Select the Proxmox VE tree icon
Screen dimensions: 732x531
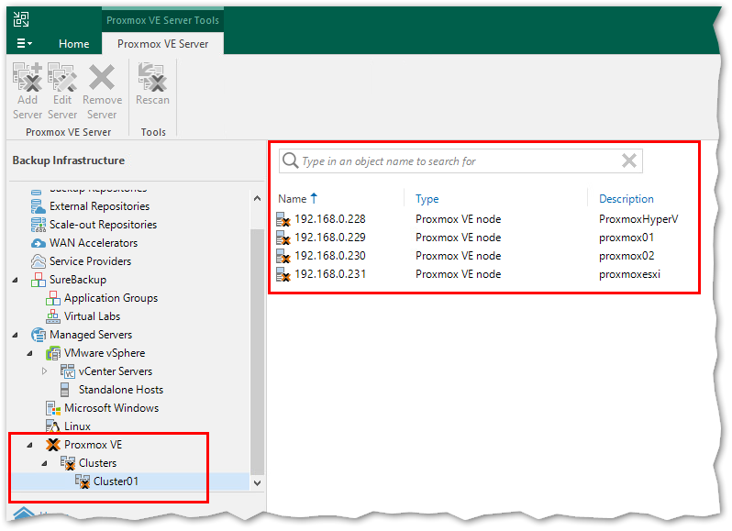53,445
